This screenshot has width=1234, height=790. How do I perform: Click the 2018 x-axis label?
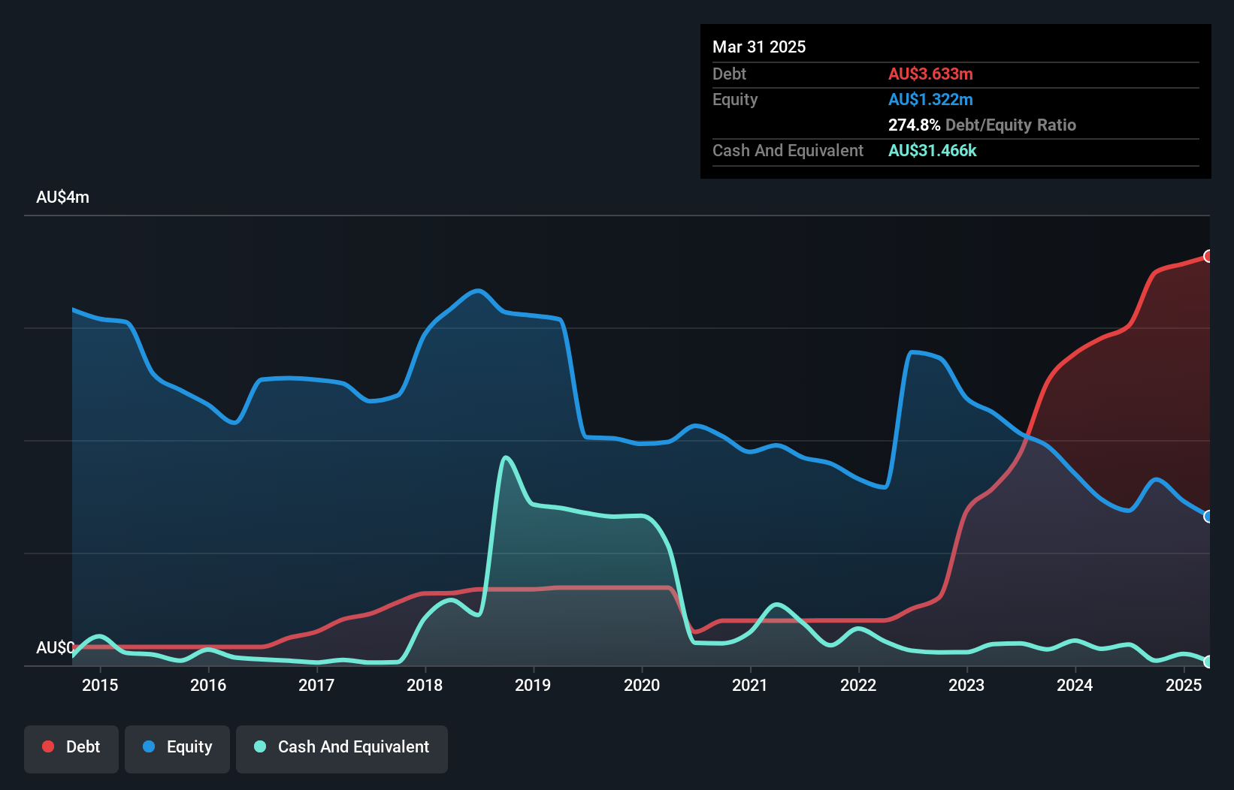pyautogui.click(x=425, y=685)
